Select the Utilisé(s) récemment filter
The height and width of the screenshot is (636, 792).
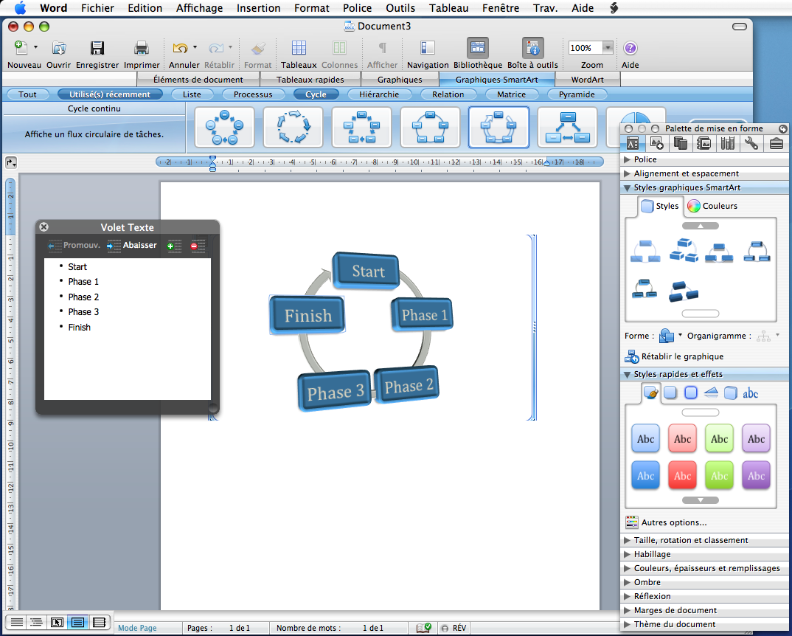[x=110, y=94]
